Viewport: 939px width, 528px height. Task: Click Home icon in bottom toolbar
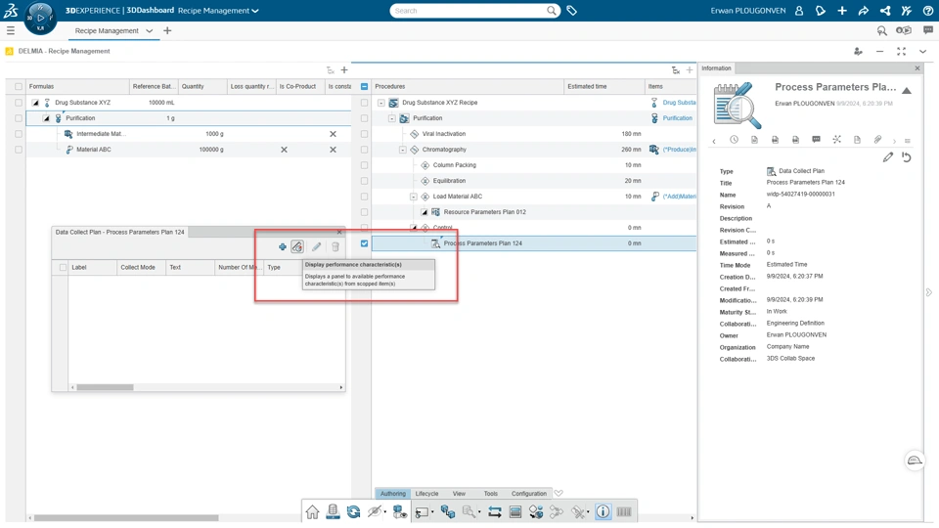point(312,511)
